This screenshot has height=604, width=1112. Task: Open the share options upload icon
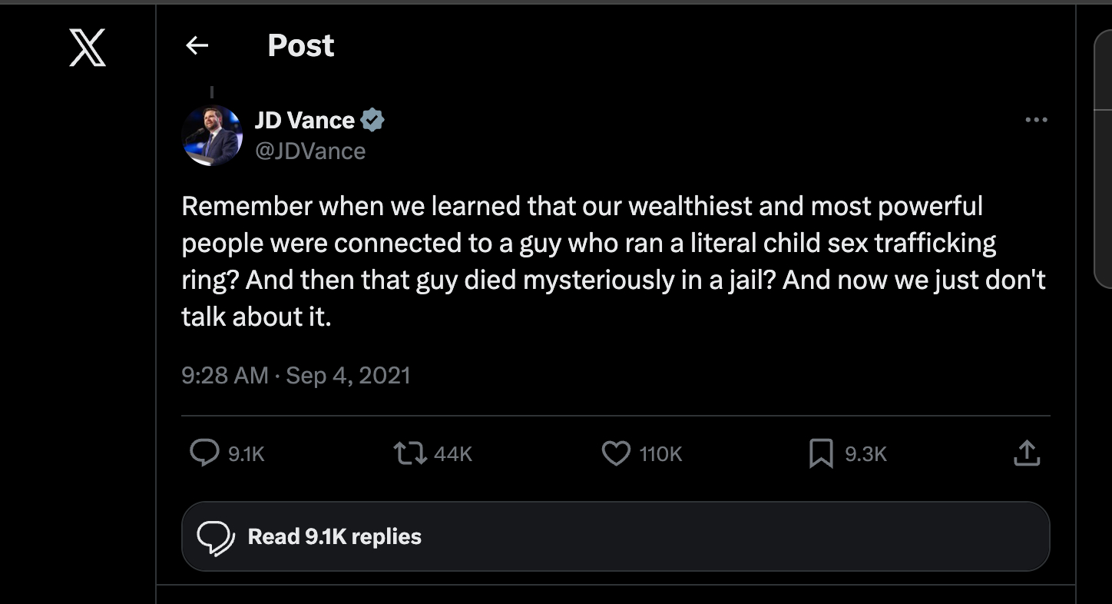1027,453
